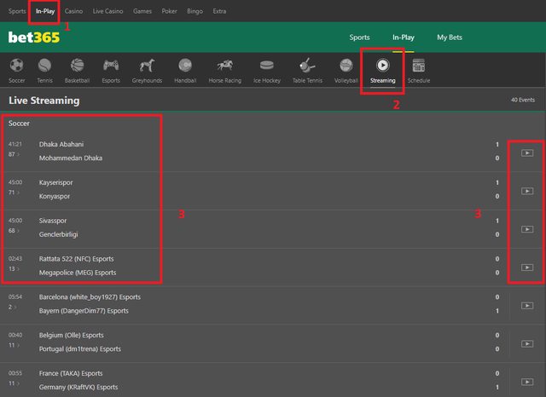Start the Sivasspor vs Genclerbirligi stream
546x397 pixels.
[x=527, y=229]
